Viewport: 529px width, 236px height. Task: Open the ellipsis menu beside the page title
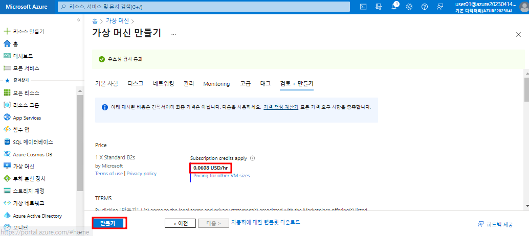pyautogui.click(x=173, y=34)
